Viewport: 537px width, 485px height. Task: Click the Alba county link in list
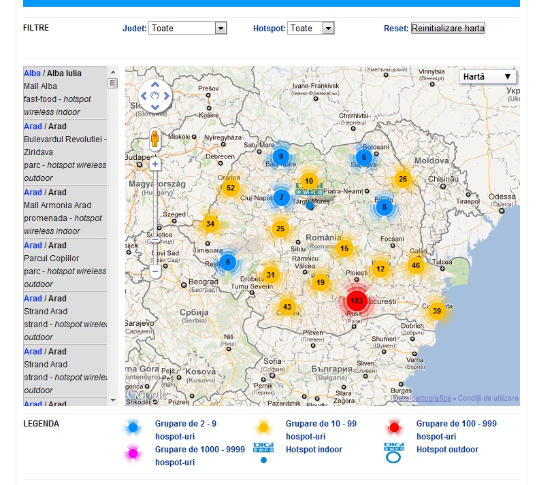(32, 73)
